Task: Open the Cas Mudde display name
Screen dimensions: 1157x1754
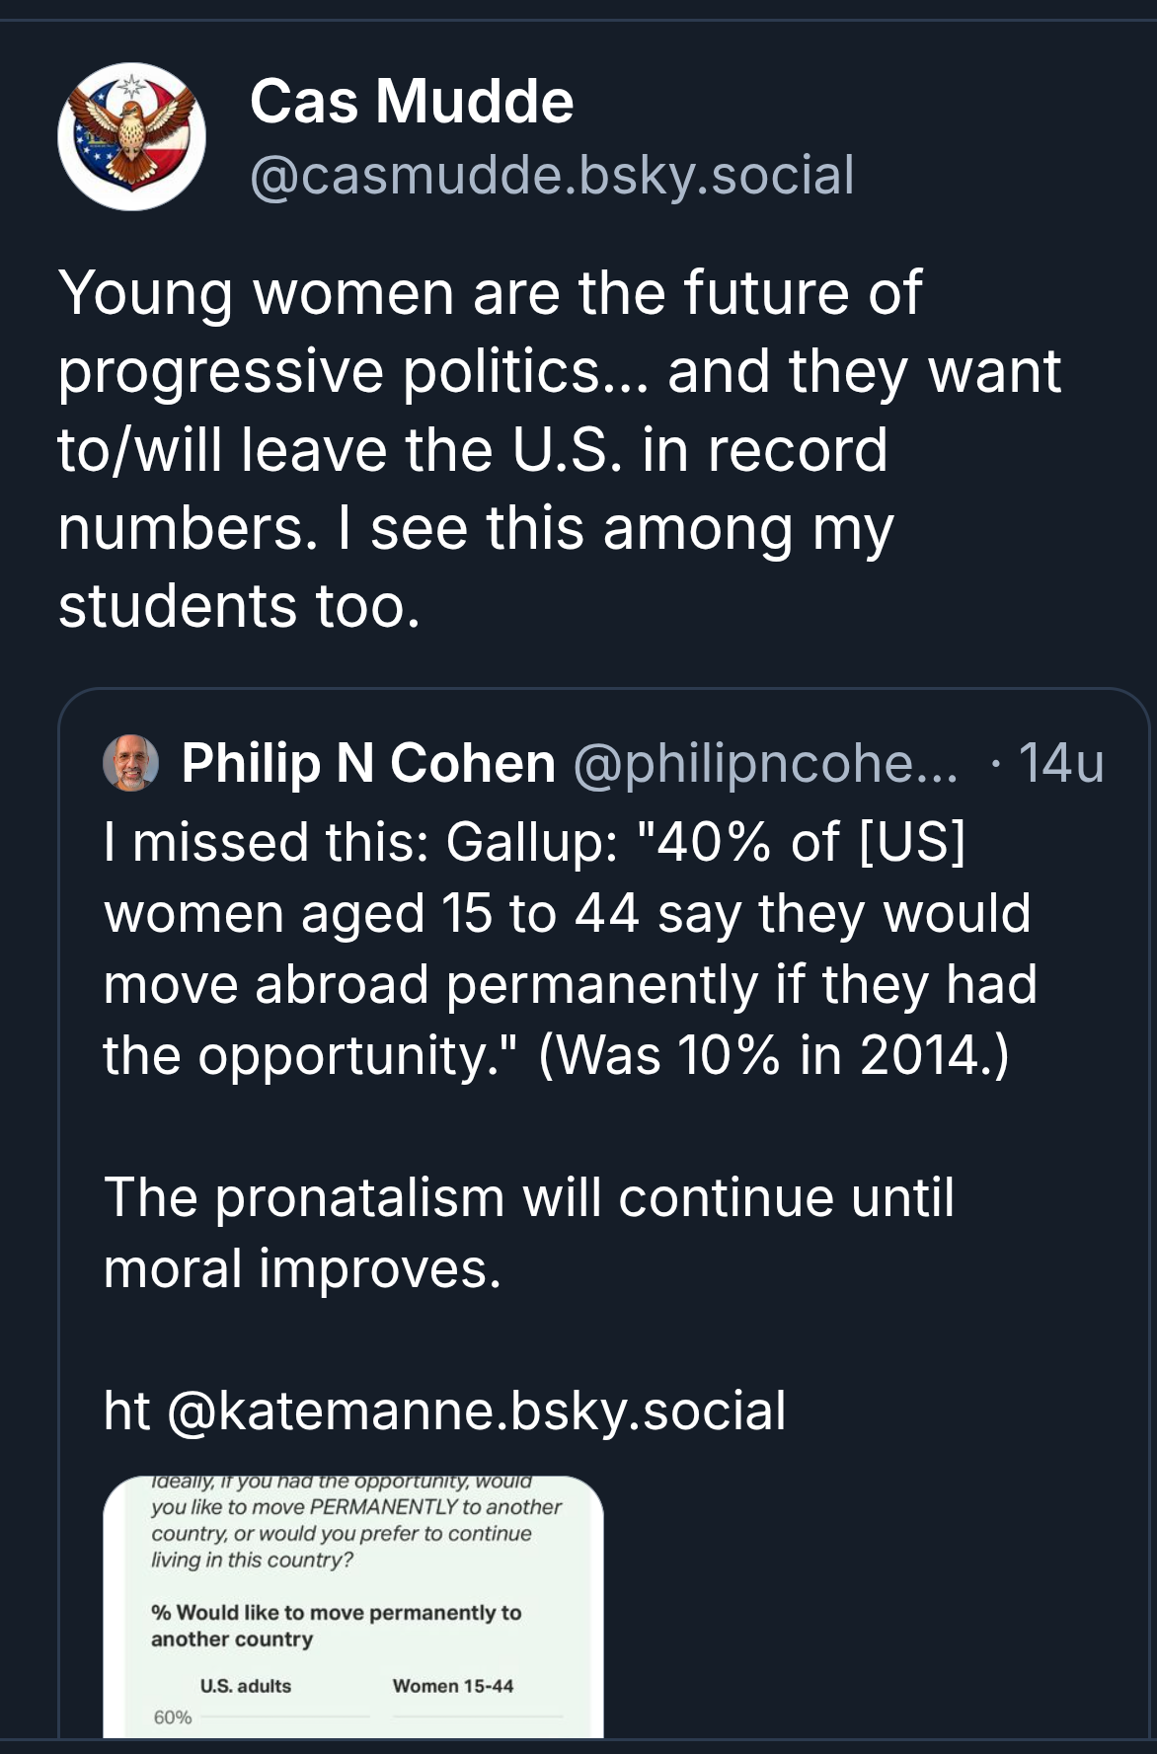Action: pyautogui.click(x=412, y=102)
